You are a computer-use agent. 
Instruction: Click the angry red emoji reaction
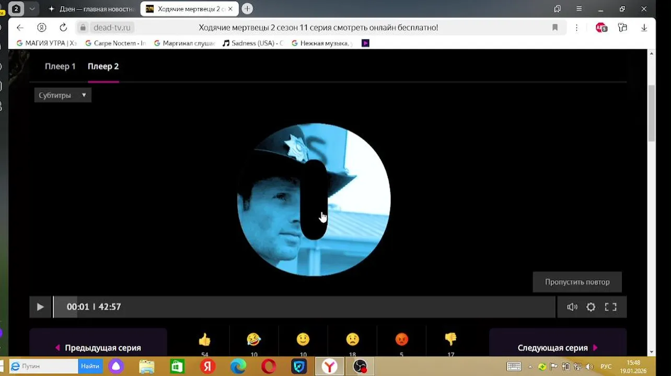tap(401, 339)
